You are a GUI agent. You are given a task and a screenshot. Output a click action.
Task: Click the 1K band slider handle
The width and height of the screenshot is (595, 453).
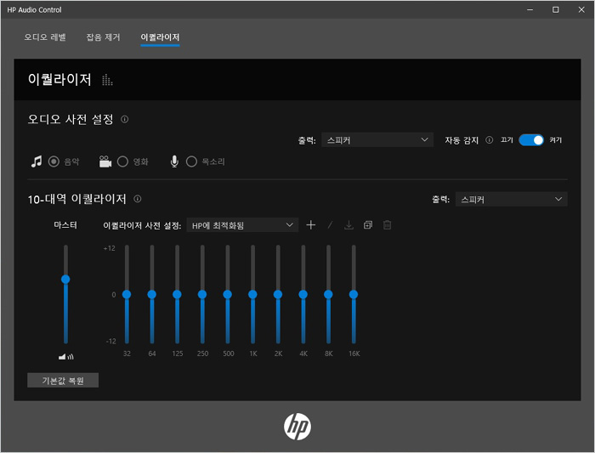tap(252, 294)
